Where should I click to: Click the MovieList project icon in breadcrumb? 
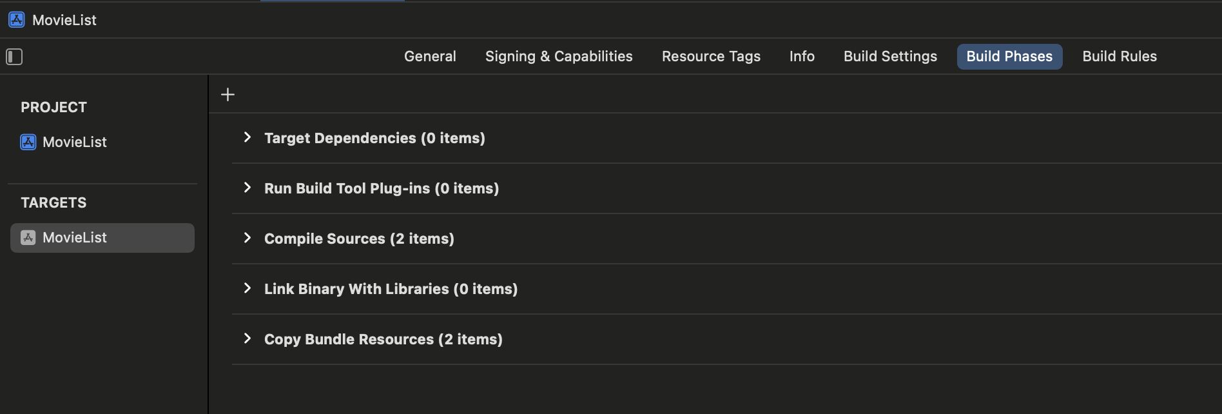pyautogui.click(x=17, y=20)
